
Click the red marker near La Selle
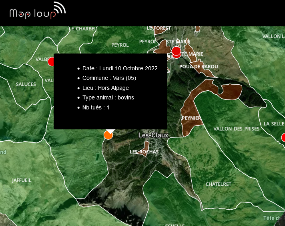[283, 138]
